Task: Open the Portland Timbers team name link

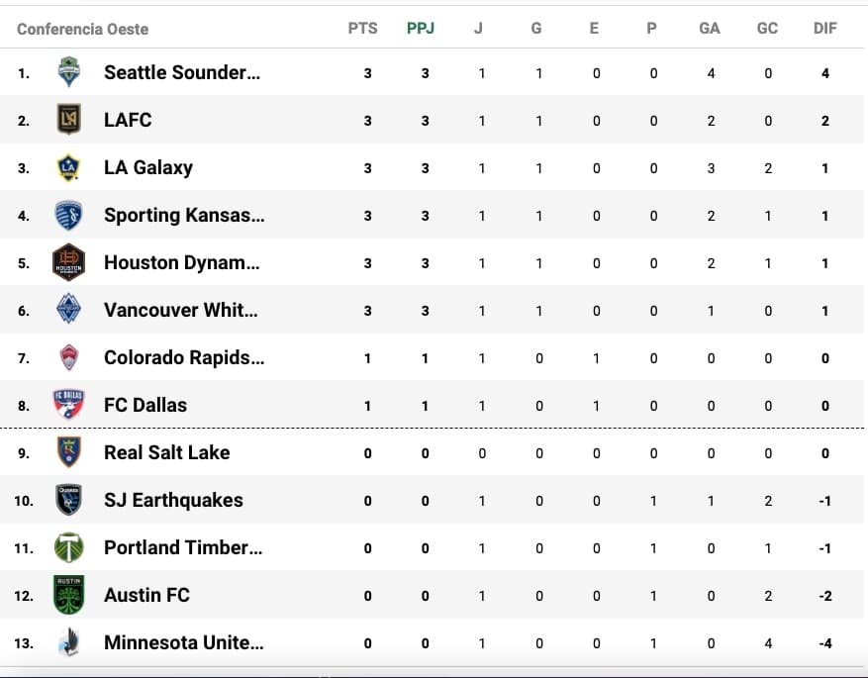Action: [x=182, y=547]
